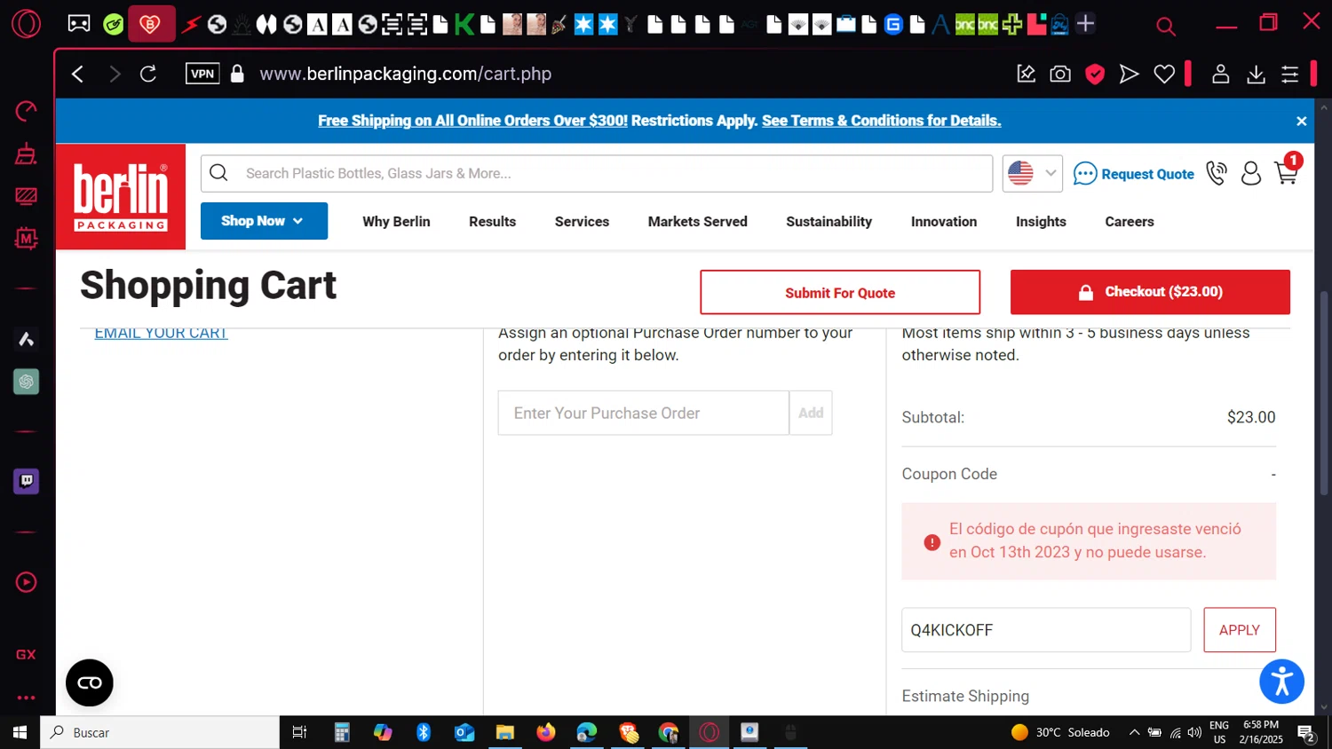The height and width of the screenshot is (749, 1332).
Task: Open GX Control speedometer icon in sidebar
Action: (x=27, y=110)
